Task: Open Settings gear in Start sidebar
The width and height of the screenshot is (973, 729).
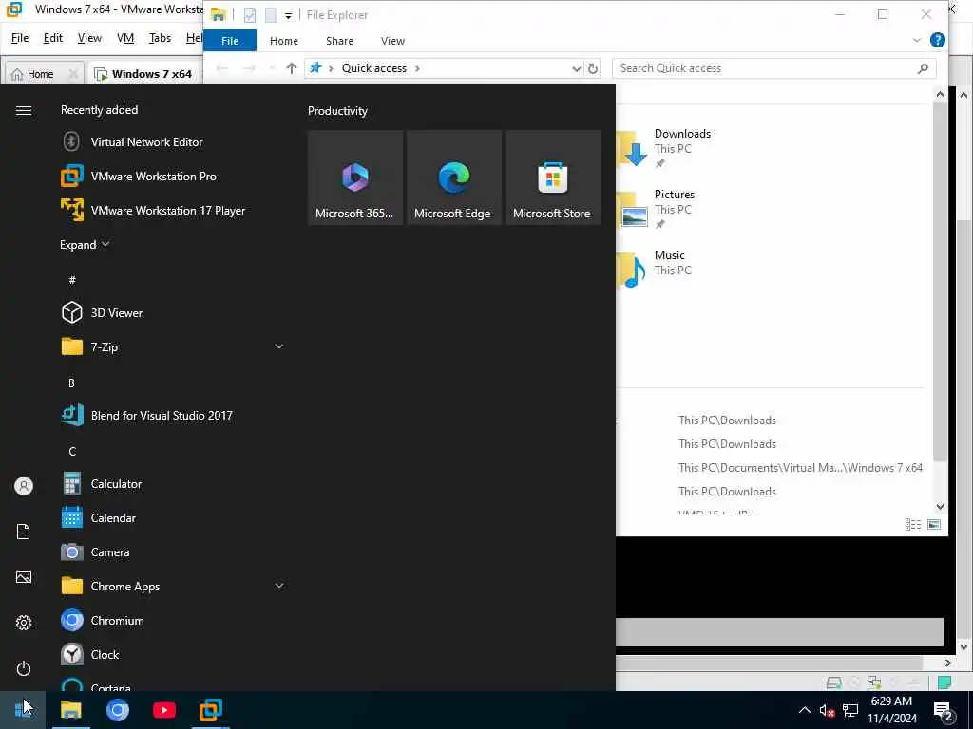Action: tap(24, 623)
